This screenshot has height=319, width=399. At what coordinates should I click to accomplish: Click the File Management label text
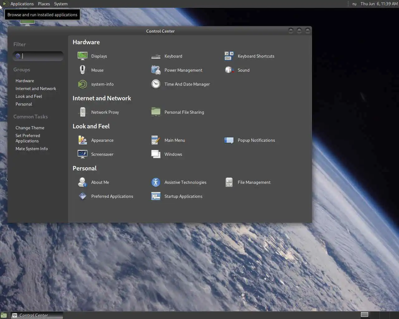[x=254, y=182]
